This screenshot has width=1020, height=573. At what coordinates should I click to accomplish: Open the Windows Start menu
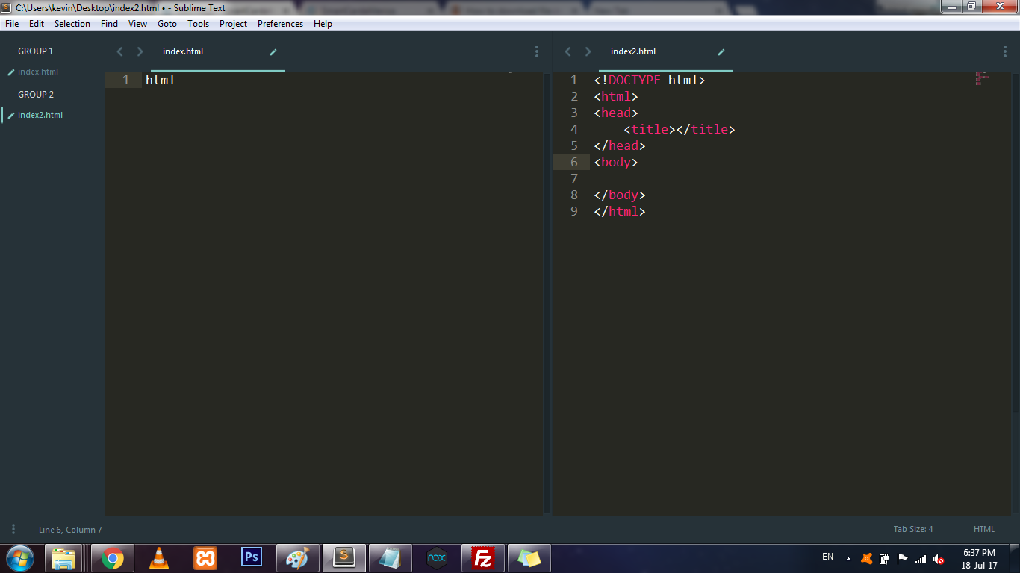pos(19,558)
